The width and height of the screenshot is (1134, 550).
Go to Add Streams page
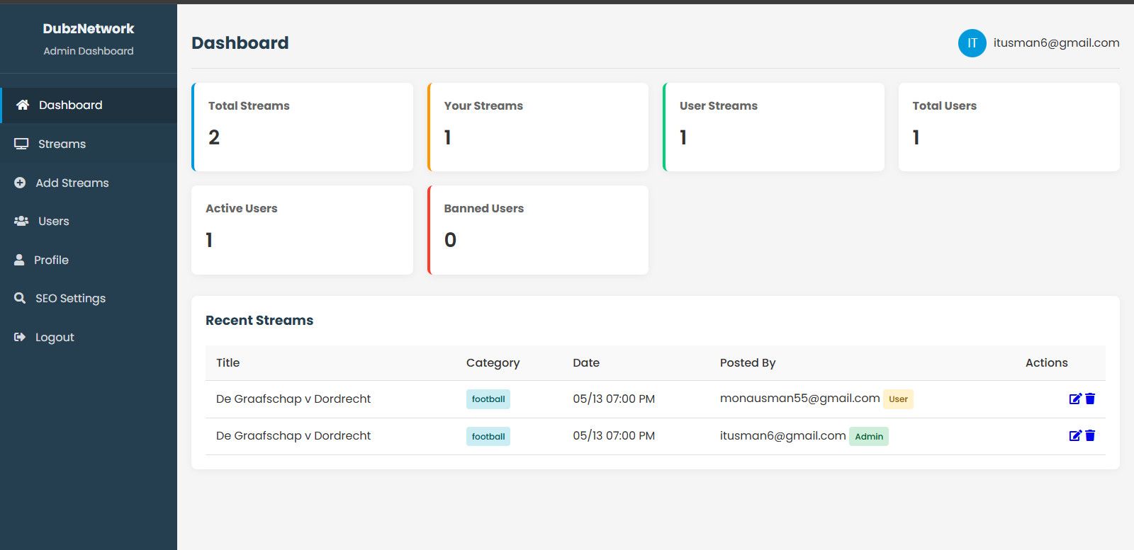[x=72, y=183]
